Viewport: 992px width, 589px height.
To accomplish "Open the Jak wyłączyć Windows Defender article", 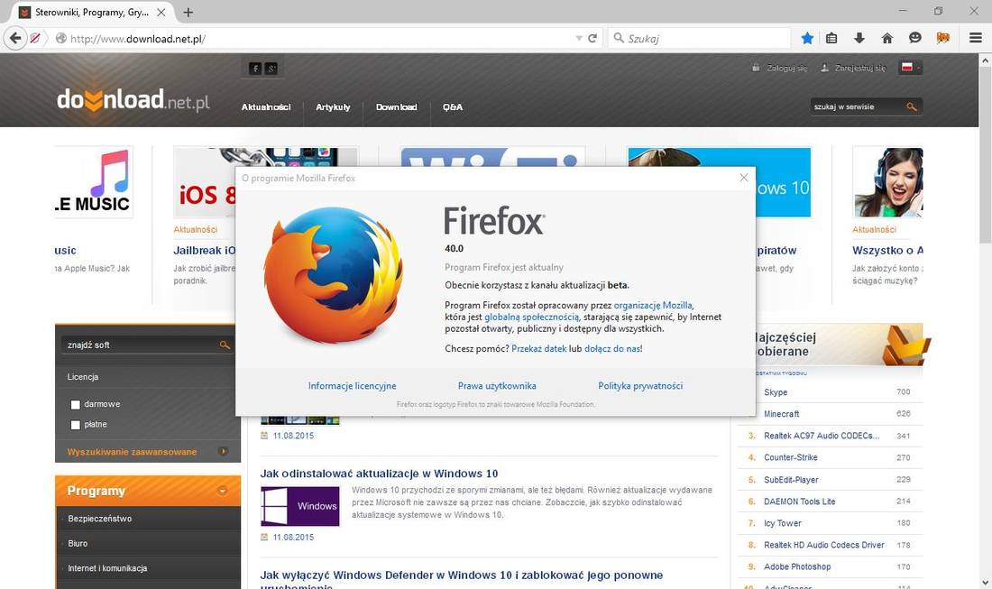I will (462, 575).
